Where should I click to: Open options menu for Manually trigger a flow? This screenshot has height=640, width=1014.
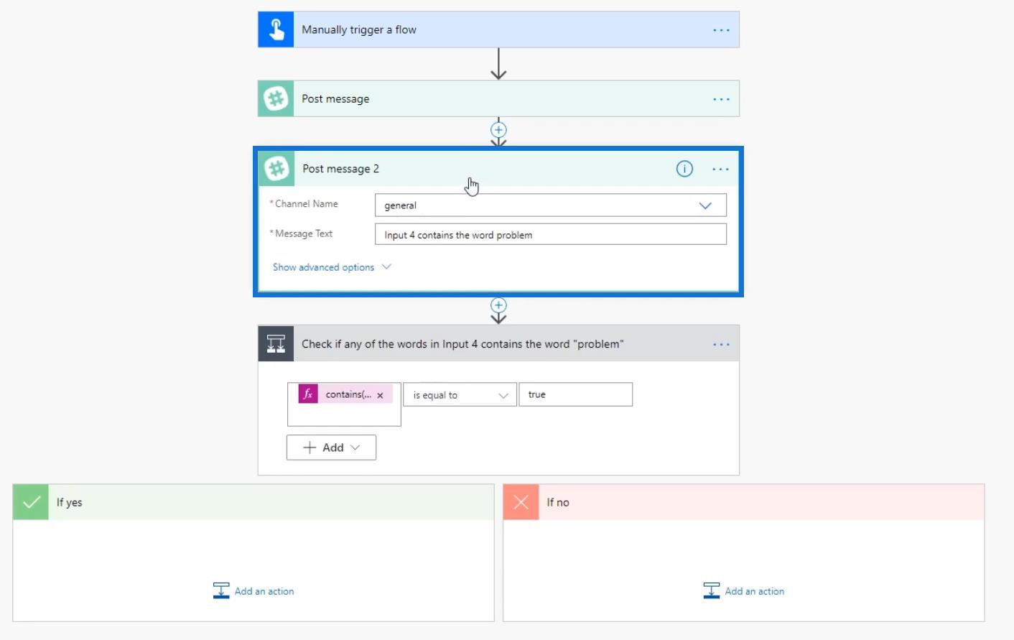click(x=721, y=30)
